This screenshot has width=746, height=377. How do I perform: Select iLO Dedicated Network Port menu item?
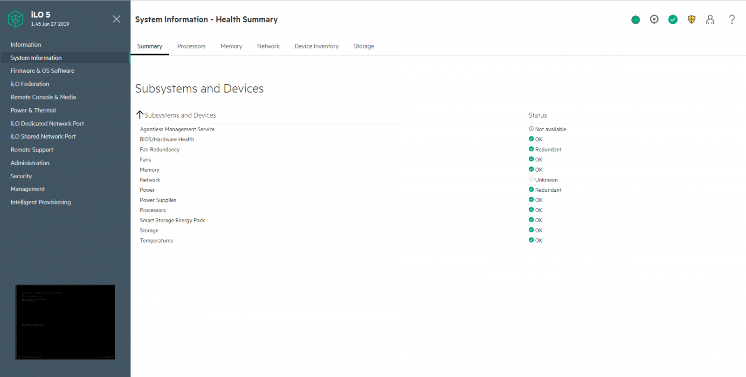click(47, 124)
